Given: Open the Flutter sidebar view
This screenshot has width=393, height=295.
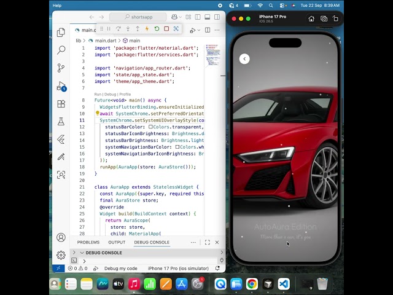Looking at the screenshot, I should click(x=61, y=140).
